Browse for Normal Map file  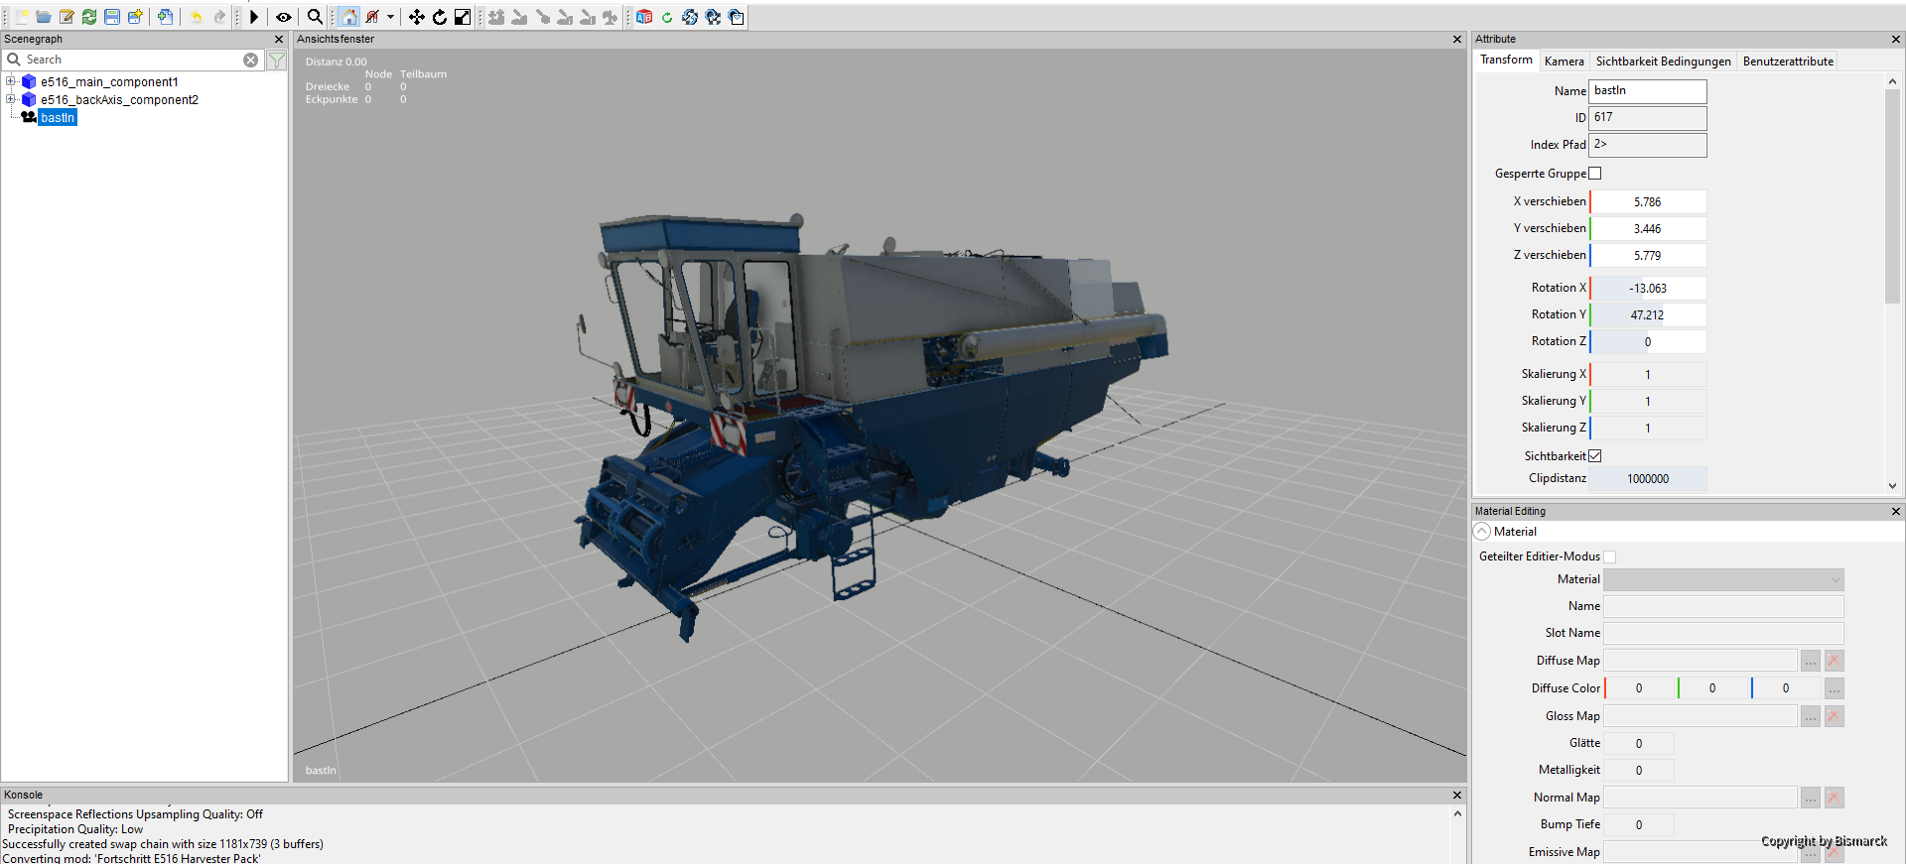tap(1811, 798)
